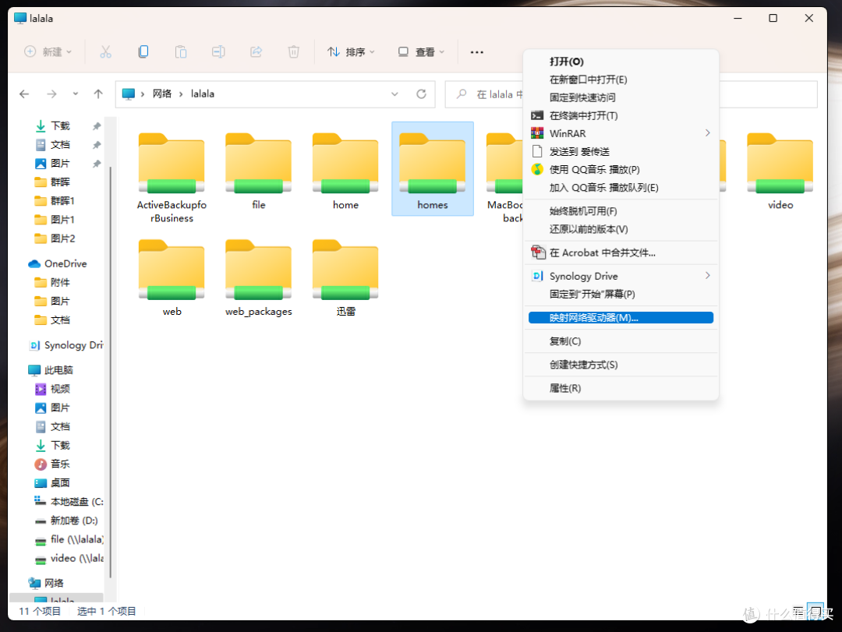842x632 pixels.
Task: Click 网络 in the address breadcrumb
Action: point(161,94)
